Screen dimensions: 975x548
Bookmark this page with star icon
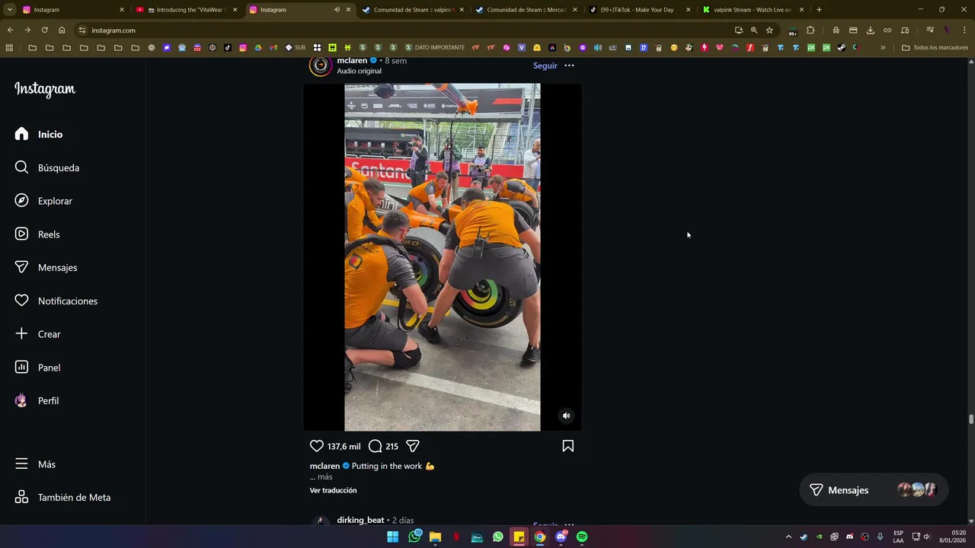(769, 30)
